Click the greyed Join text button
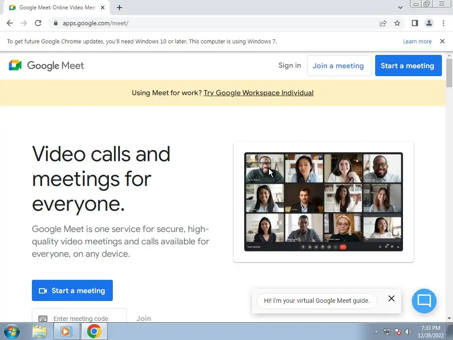This screenshot has width=453, height=340. pos(144,318)
